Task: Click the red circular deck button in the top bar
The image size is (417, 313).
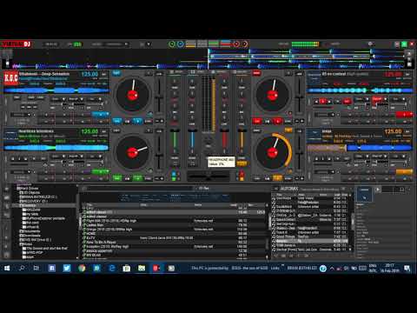Action: [x=236, y=44]
